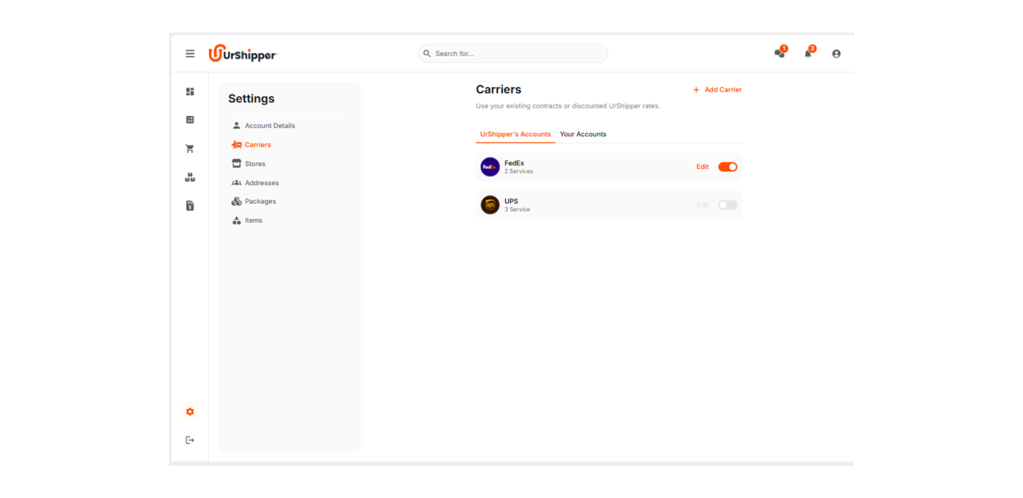Disable the FedEx carrier toggle

point(727,167)
